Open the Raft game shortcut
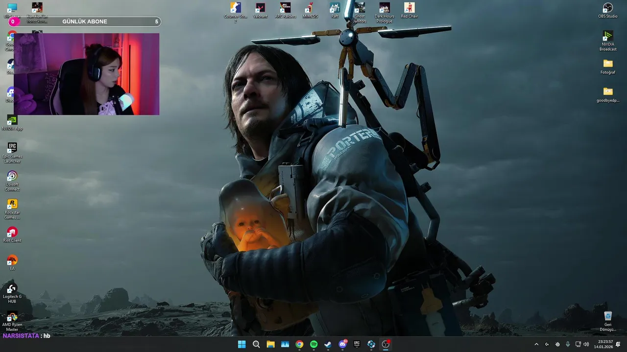The height and width of the screenshot is (352, 627). tap(335, 11)
